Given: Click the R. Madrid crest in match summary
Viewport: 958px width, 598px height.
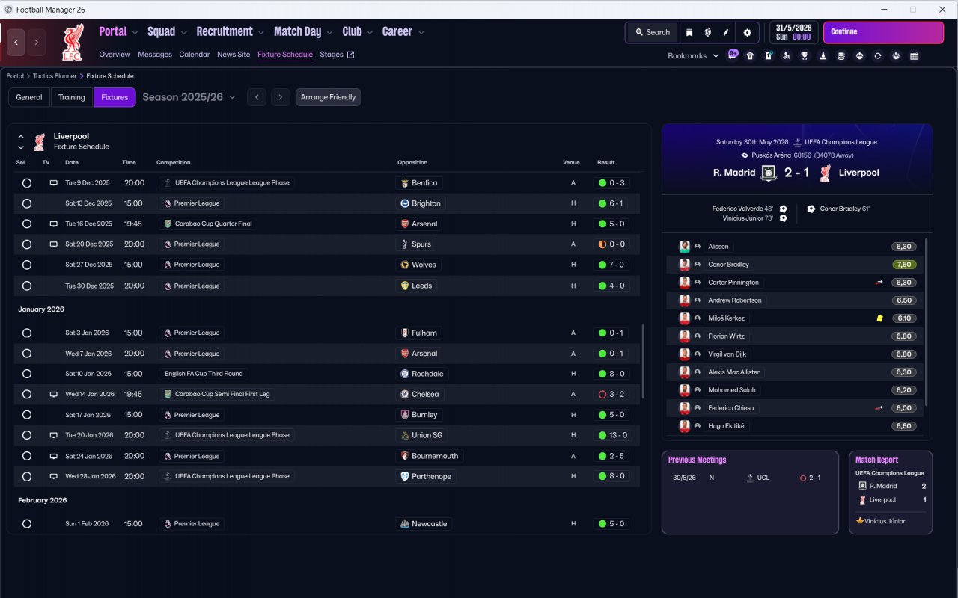Looking at the screenshot, I should point(769,173).
